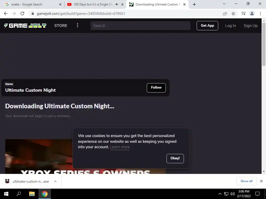Viewport: 266px width, 199px height.
Task: Open the Sign Up link
Action: 251,26
